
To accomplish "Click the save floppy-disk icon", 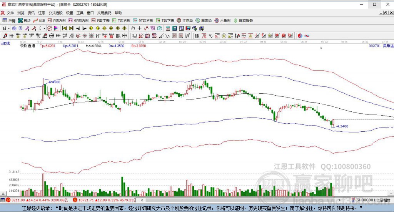I will click(188, 28).
